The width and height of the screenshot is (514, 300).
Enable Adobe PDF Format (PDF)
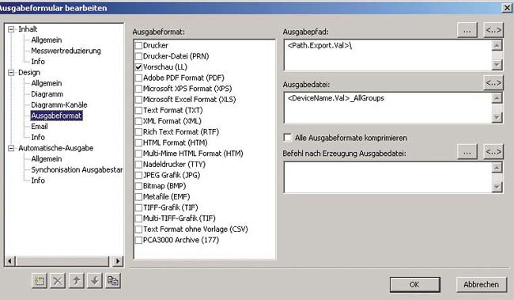138,78
